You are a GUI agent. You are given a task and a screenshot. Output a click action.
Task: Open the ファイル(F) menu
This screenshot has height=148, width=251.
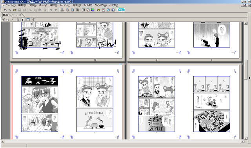click(x=11, y=5)
